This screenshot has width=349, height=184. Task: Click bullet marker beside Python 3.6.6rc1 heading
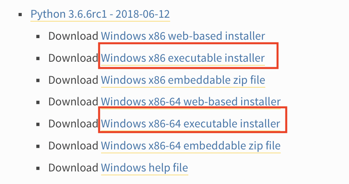coord(20,15)
